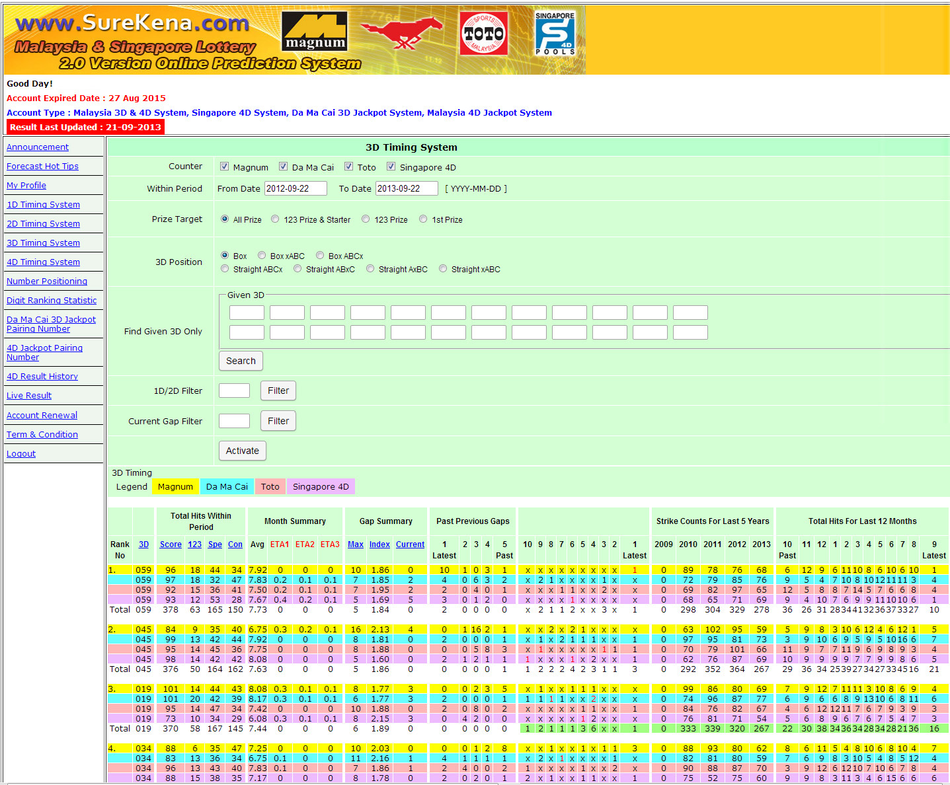950x785 pixels.
Task: Click the Activate button
Action: [x=242, y=451]
